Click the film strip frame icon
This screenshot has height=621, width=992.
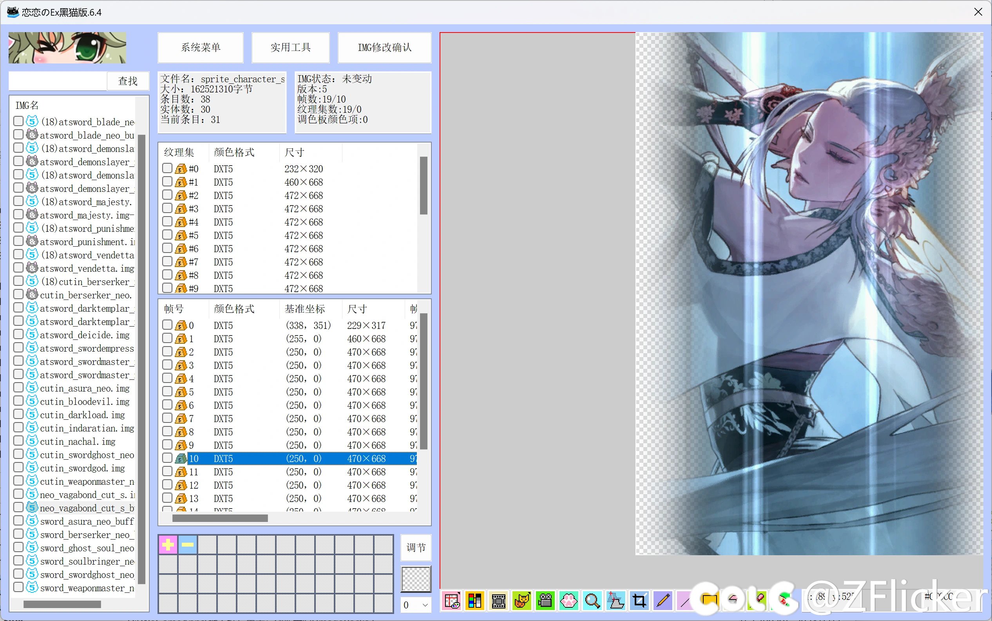(498, 601)
